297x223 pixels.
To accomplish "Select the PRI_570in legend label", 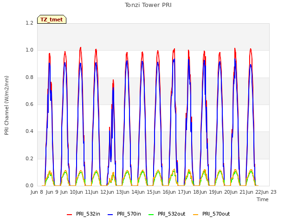I will coord(129,214).
